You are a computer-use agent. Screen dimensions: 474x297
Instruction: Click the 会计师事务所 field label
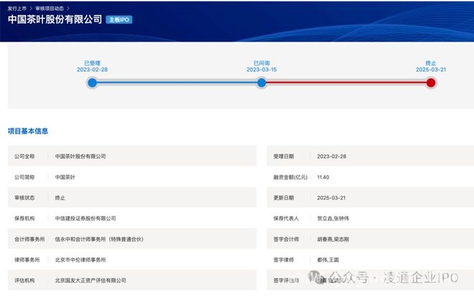(29, 239)
